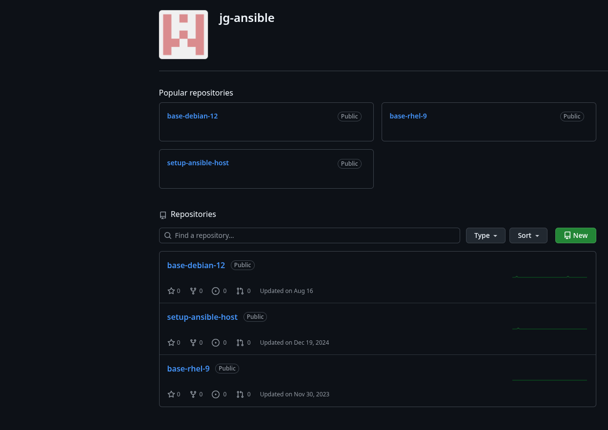
Task: Open base-debian-12 in the Repositories list
Action: coord(196,265)
